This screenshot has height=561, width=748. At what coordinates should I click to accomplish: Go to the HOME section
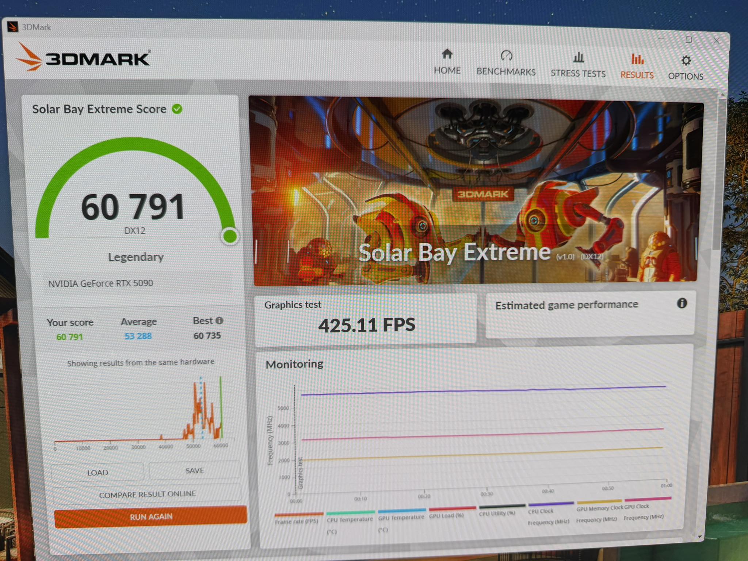click(x=447, y=62)
